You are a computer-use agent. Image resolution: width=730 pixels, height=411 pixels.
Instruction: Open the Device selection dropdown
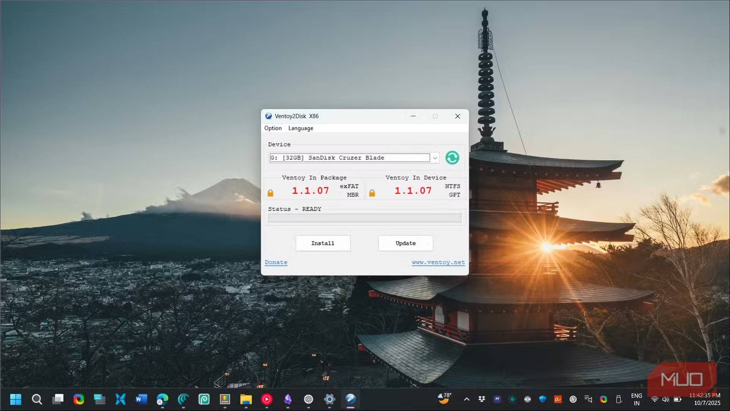[x=435, y=157]
